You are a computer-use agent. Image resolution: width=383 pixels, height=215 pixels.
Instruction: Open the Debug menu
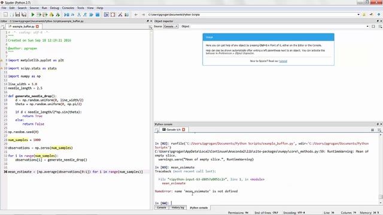54,8
